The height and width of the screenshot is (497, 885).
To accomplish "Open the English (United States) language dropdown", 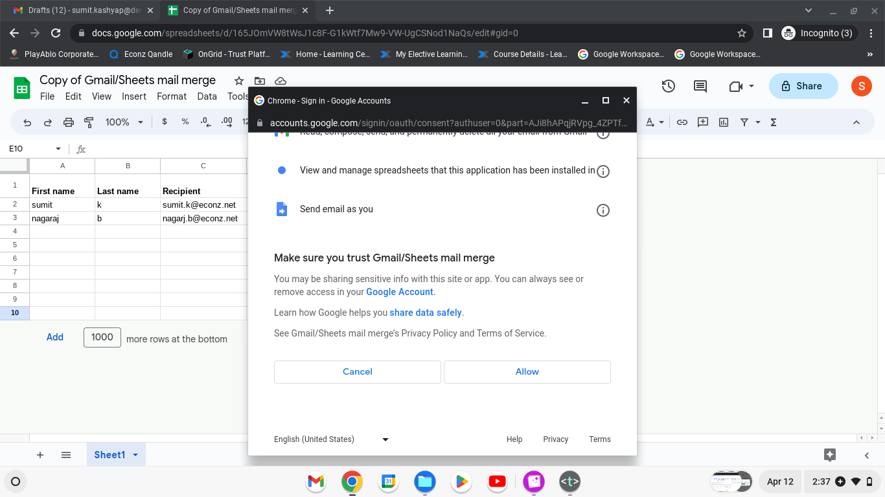I will (331, 439).
